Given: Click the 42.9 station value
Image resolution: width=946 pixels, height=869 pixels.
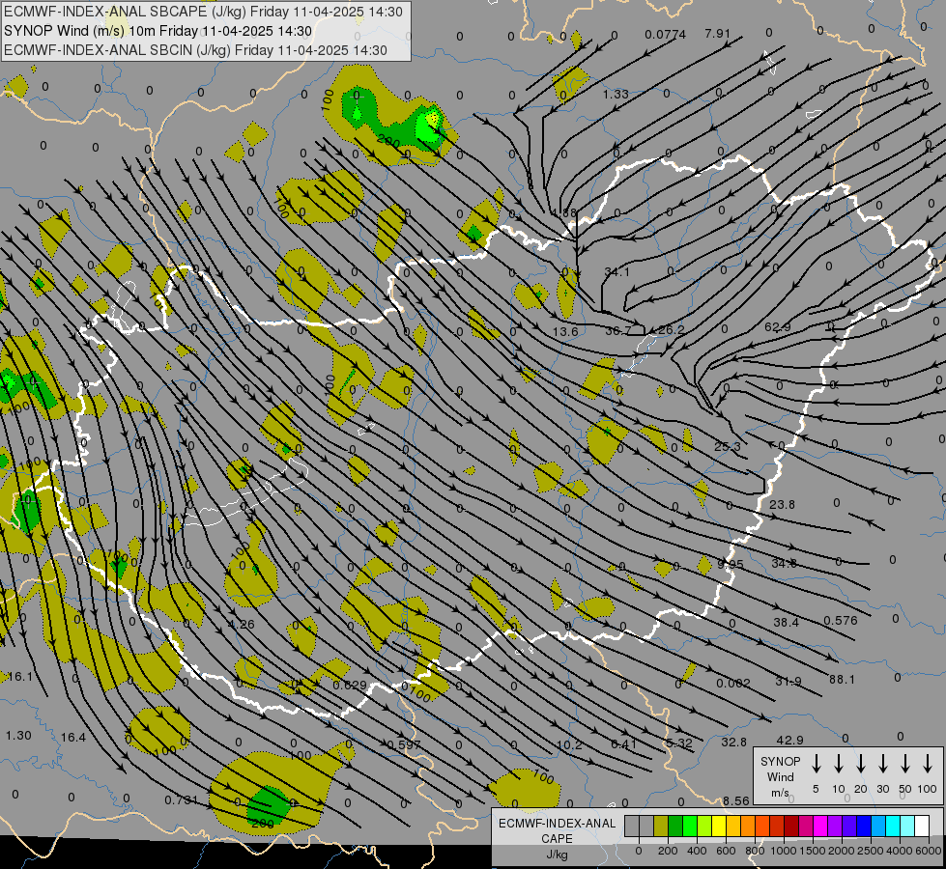Looking at the screenshot, I should coord(789,740).
